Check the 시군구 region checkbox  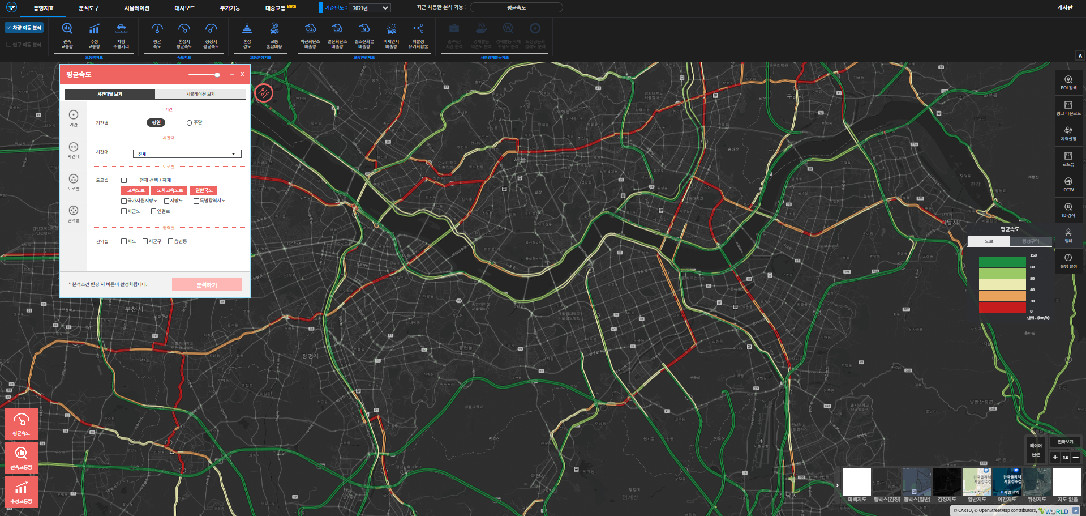click(x=145, y=241)
